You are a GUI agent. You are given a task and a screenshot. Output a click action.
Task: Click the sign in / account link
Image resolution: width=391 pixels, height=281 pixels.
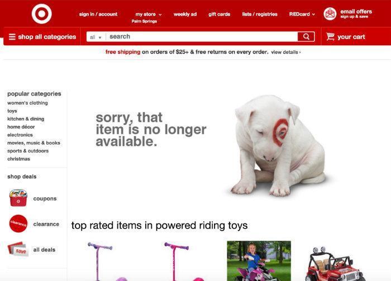click(98, 14)
